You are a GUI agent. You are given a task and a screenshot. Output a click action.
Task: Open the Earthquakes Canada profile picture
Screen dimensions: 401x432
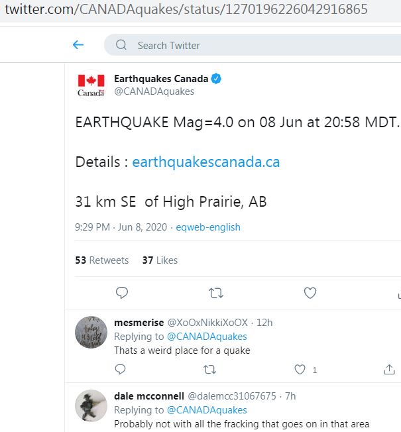[x=91, y=85]
